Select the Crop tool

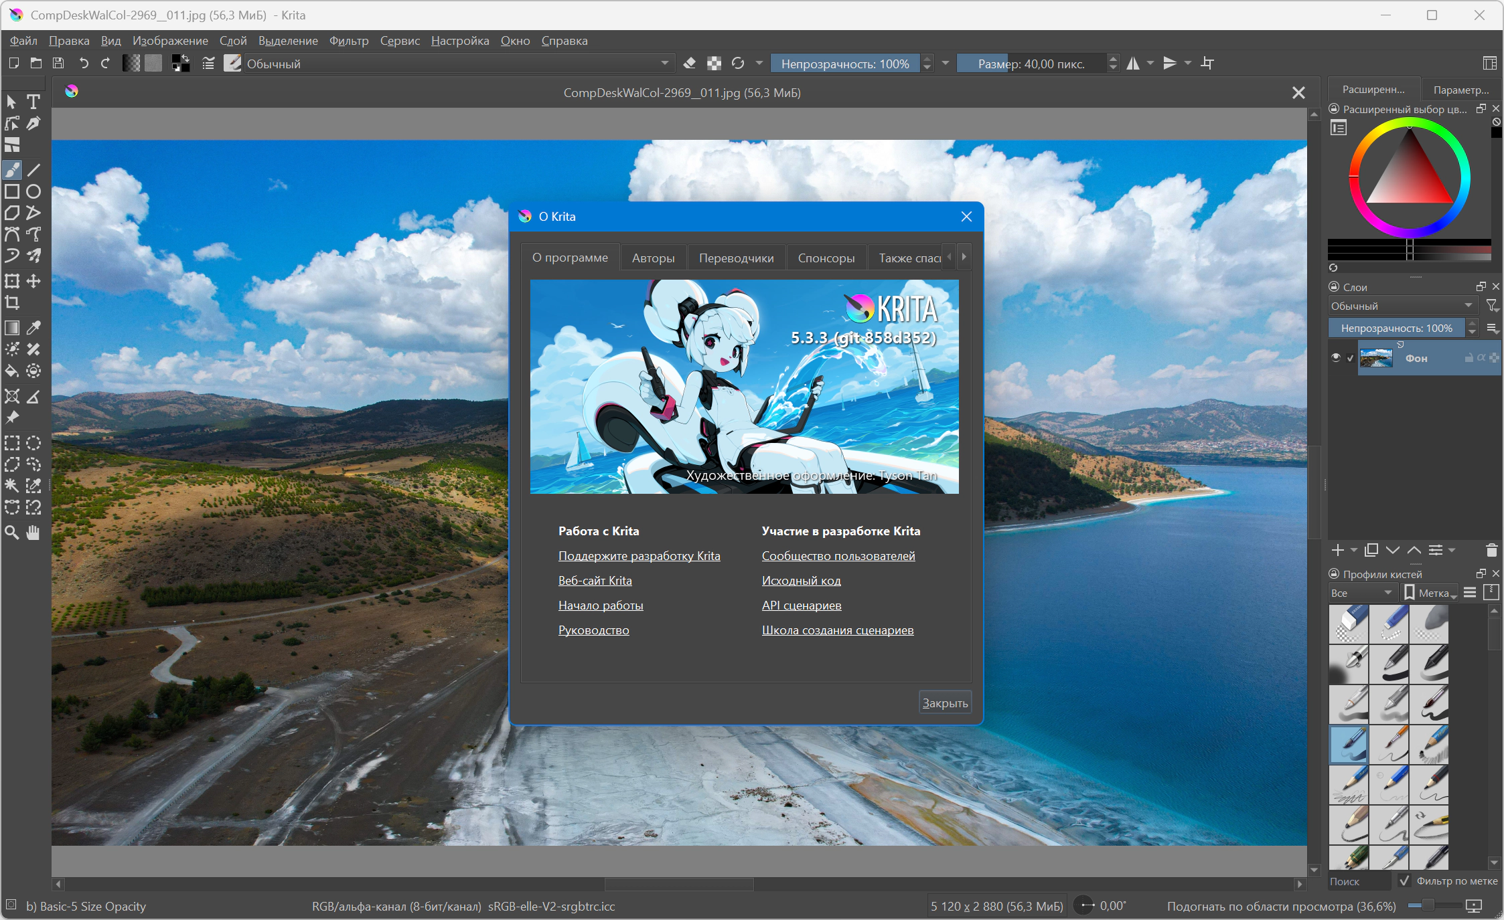pyautogui.click(x=12, y=302)
